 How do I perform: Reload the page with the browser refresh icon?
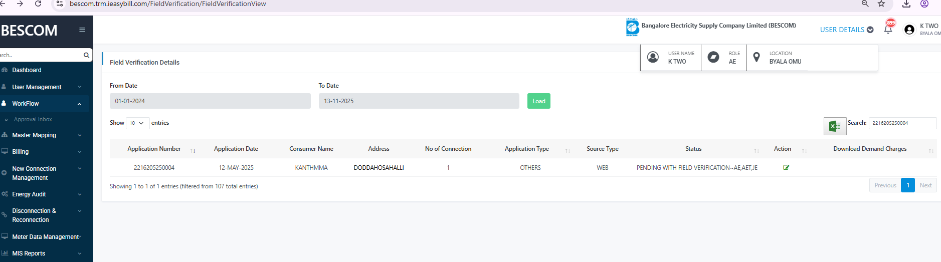click(x=38, y=4)
